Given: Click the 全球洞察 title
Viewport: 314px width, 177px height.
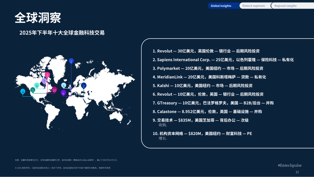Looking at the screenshot, I should (38, 18).
